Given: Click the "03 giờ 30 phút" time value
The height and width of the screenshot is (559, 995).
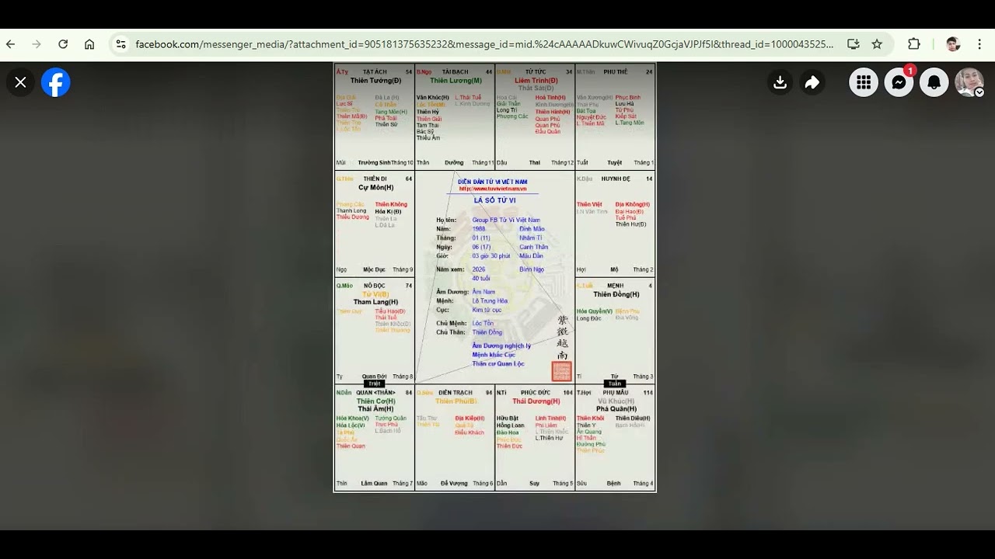Looking at the screenshot, I should pos(491,256).
